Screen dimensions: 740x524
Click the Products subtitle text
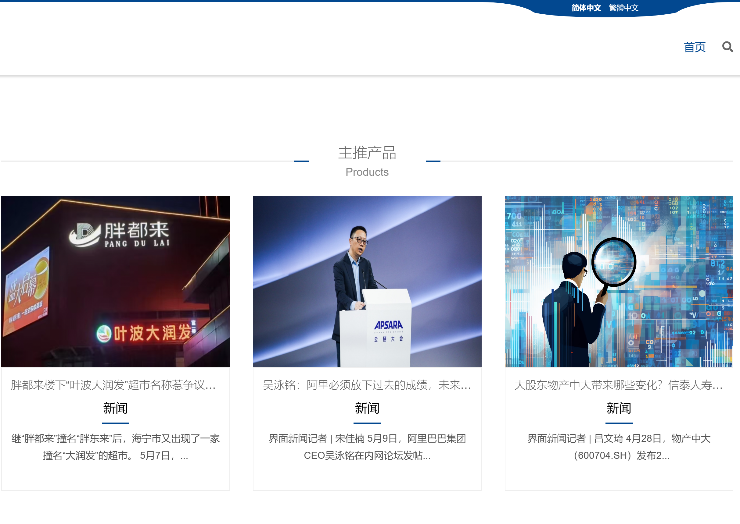pyautogui.click(x=367, y=172)
